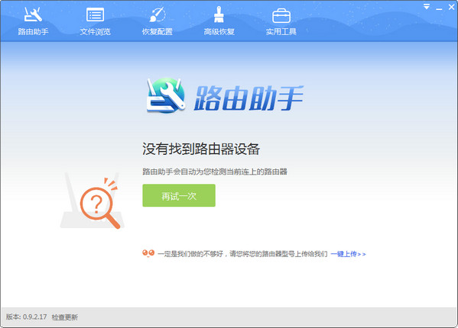Select the 恢复配置 restore config icon

click(158, 15)
